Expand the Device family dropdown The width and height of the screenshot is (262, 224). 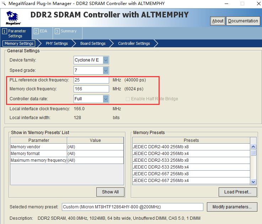pyautogui.click(x=106, y=60)
